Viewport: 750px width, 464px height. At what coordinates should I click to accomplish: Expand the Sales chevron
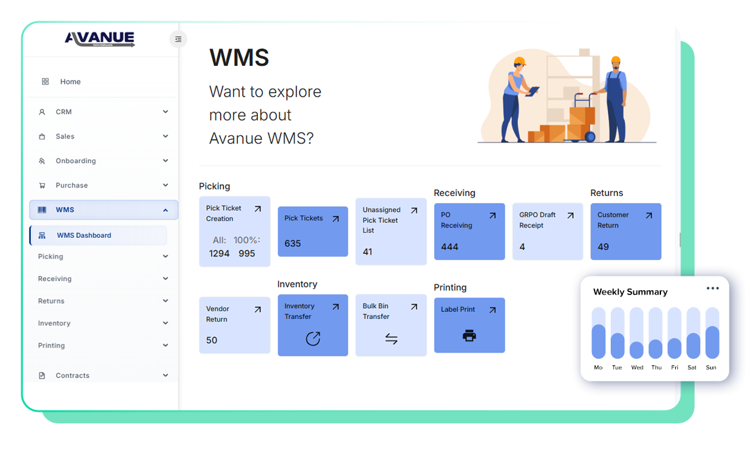[166, 136]
